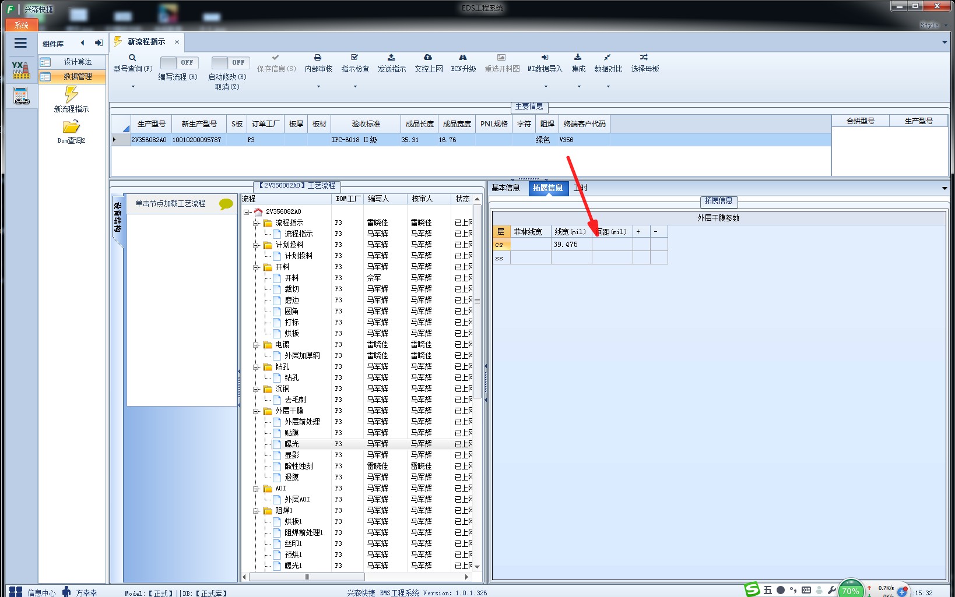This screenshot has width=955, height=597.
Task: Close the 新流程指示 tab
Action: [x=177, y=42]
